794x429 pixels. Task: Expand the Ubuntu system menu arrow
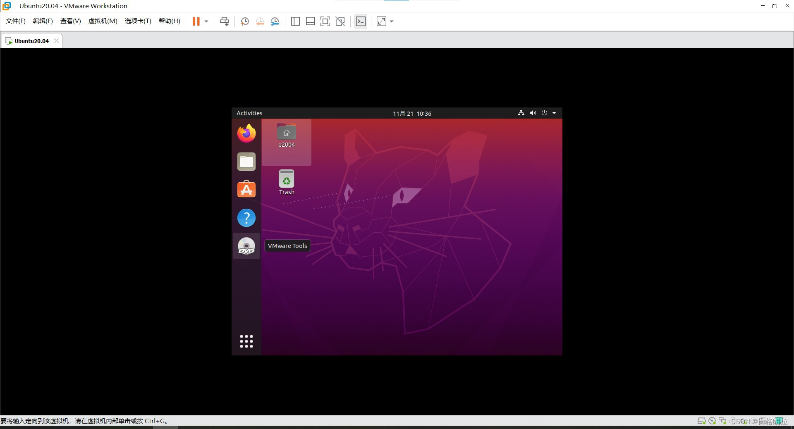pos(554,113)
